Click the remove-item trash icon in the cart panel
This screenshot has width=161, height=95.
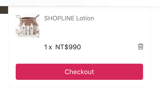click(141, 46)
